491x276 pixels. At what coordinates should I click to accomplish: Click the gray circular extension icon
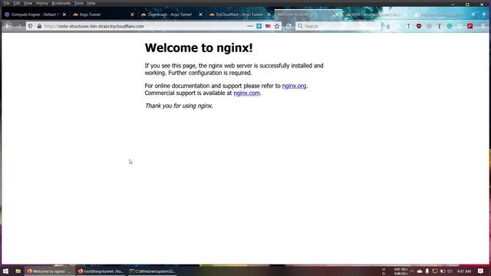[429, 26]
